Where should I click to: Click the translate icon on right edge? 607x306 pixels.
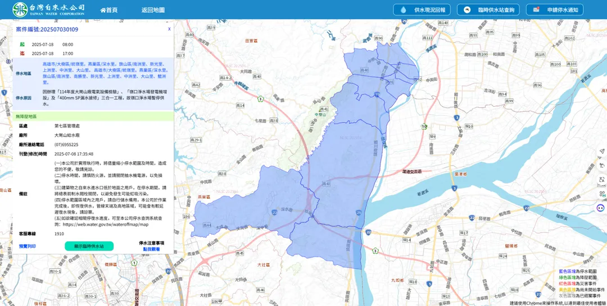pyautogui.click(x=601, y=180)
